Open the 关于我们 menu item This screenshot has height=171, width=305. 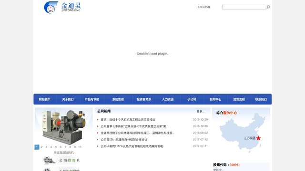click(68, 99)
